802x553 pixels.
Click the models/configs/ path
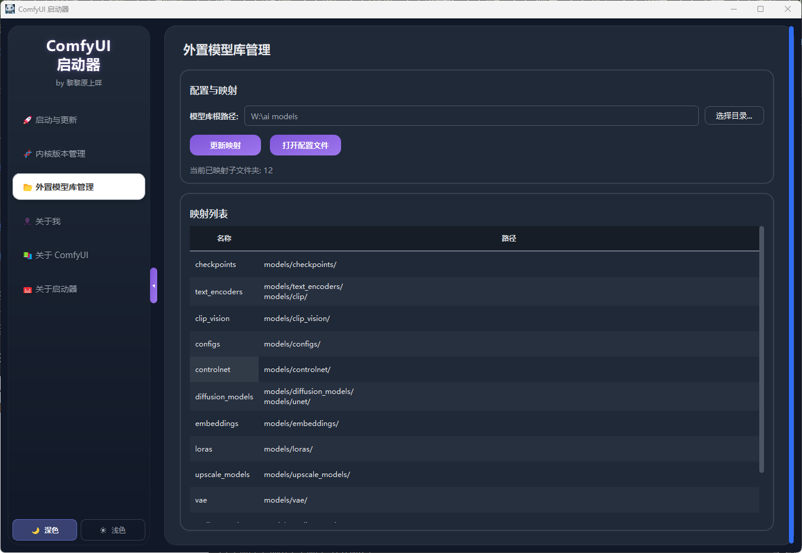(292, 344)
